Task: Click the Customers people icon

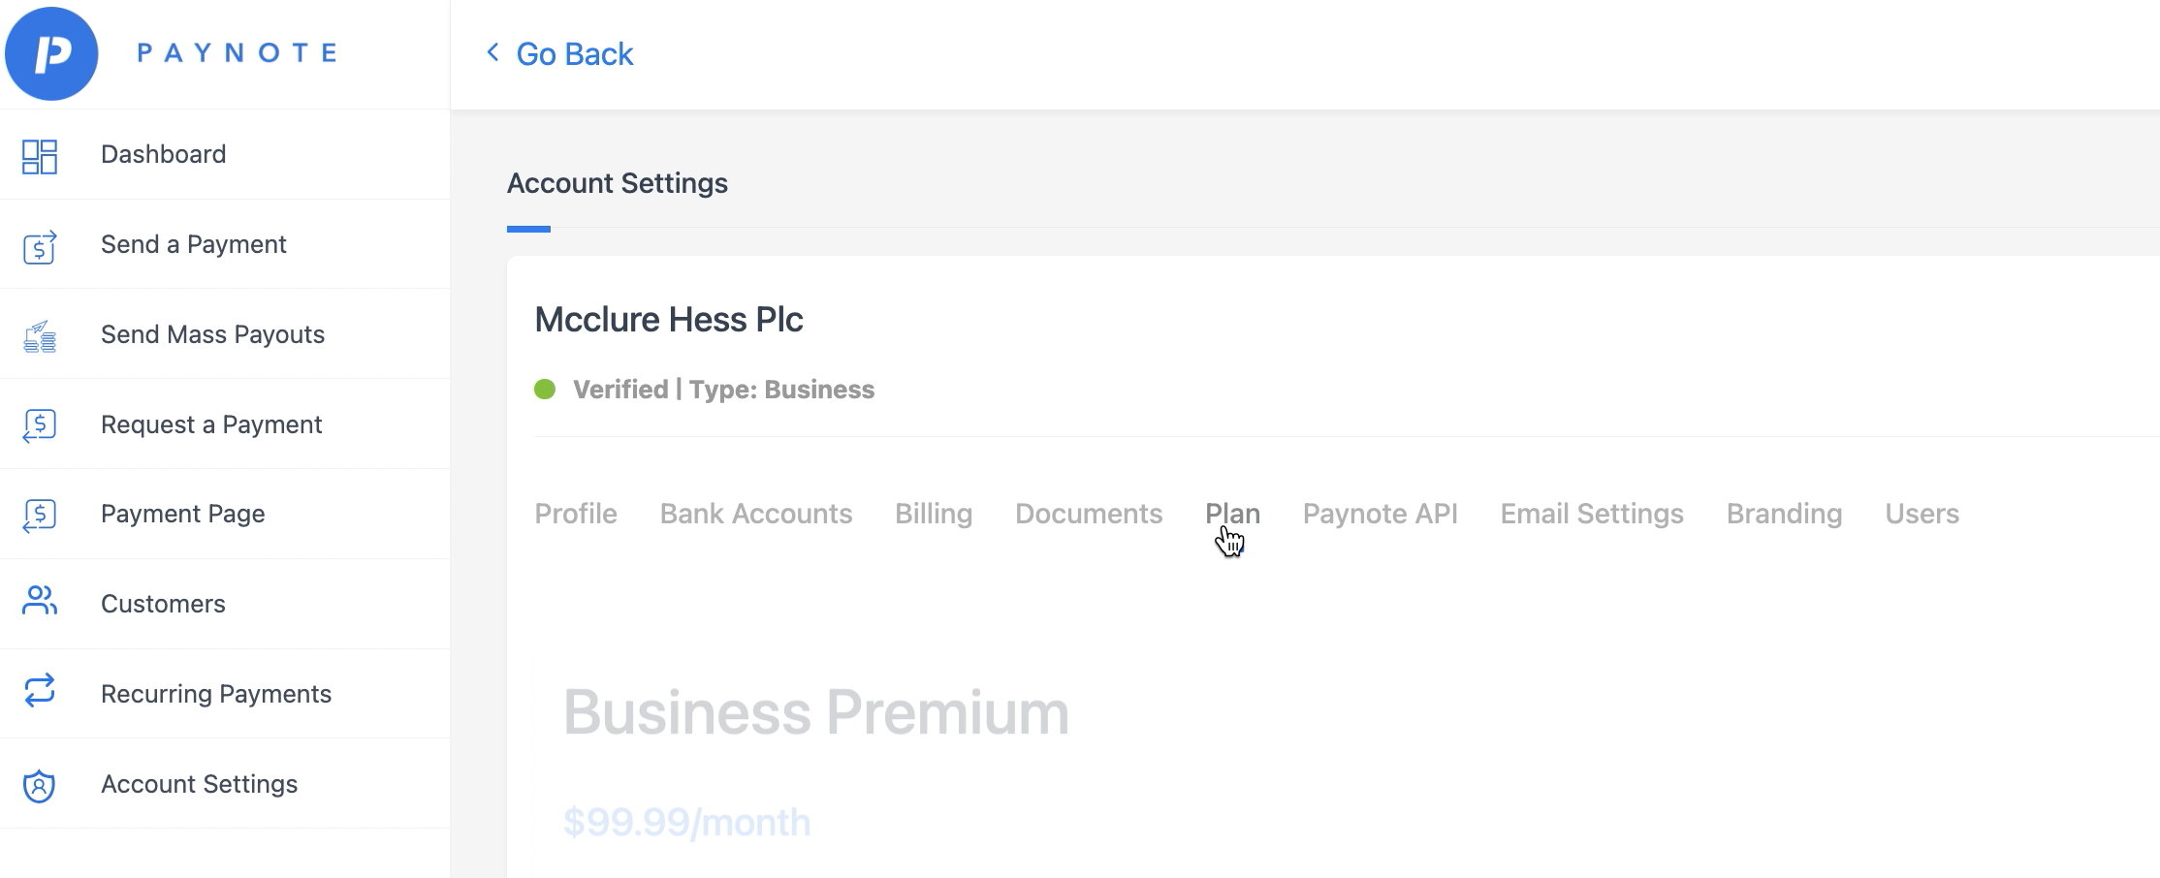Action: [40, 601]
